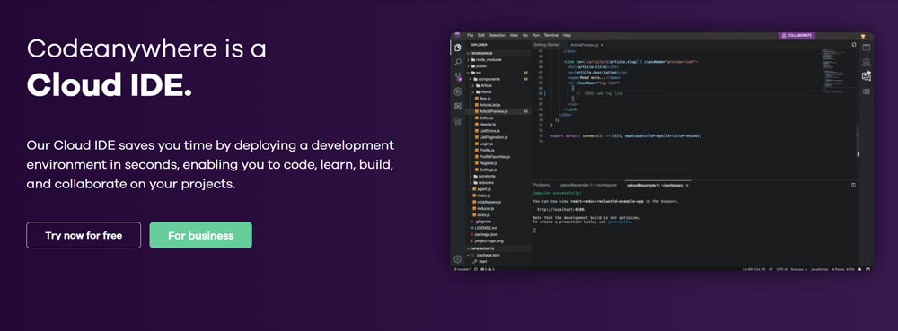Image resolution: width=898 pixels, height=331 pixels.
Task: Open project-logo.png in the explorer
Action: [x=489, y=240]
